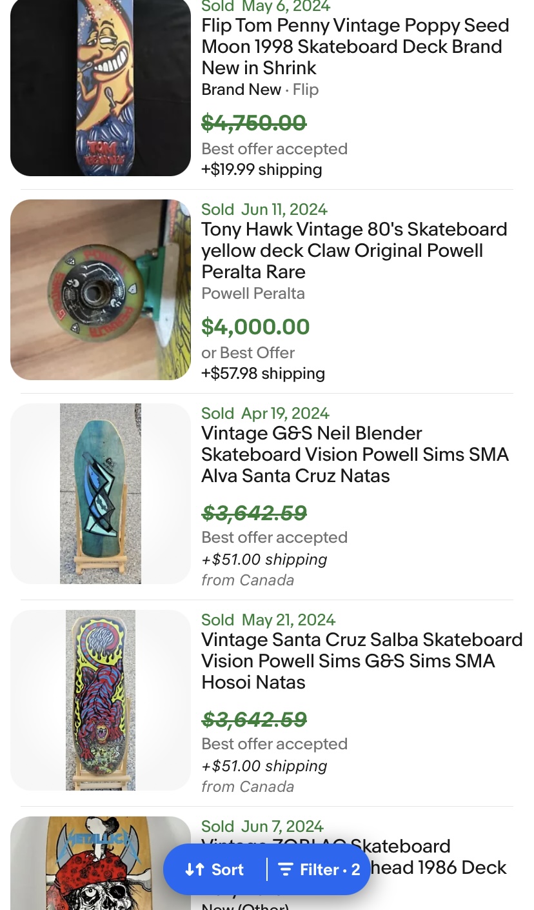Click the Sold Jun 7, 2024 label
Screen dimensions: 534x910
[262, 827]
